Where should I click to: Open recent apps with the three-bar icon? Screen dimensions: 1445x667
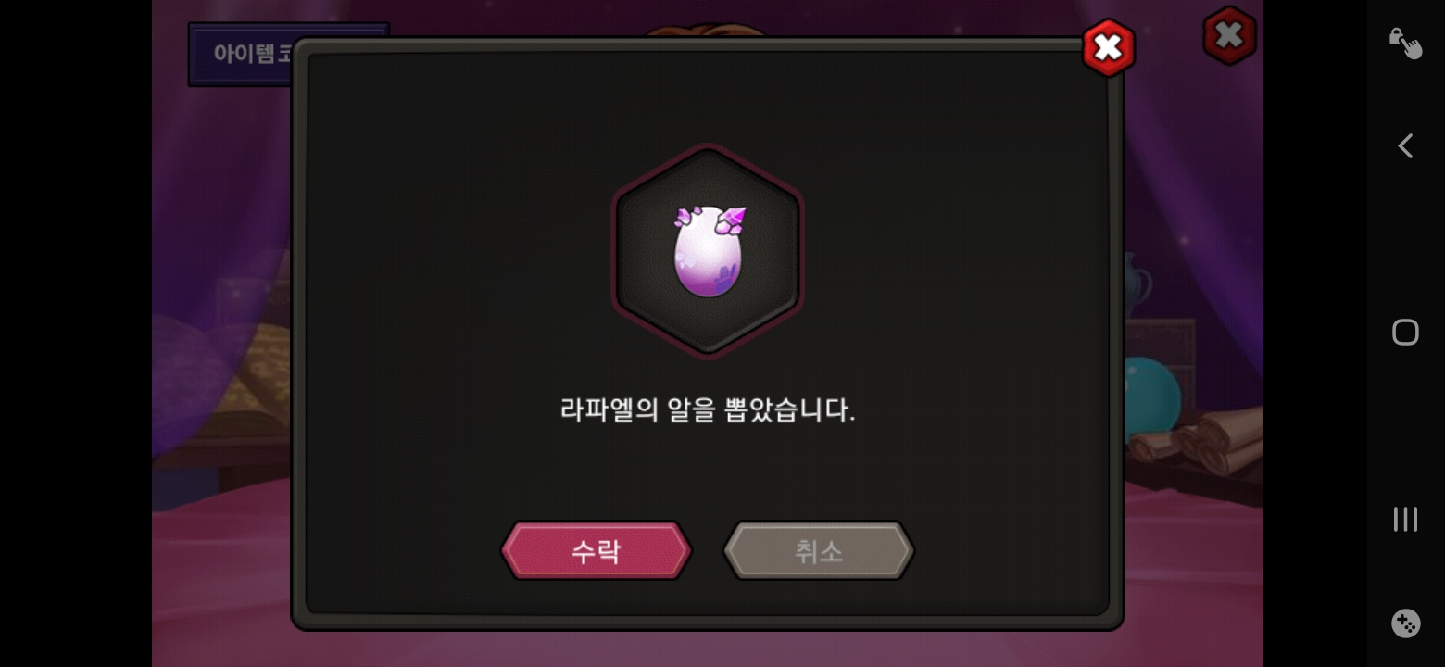tap(1405, 519)
